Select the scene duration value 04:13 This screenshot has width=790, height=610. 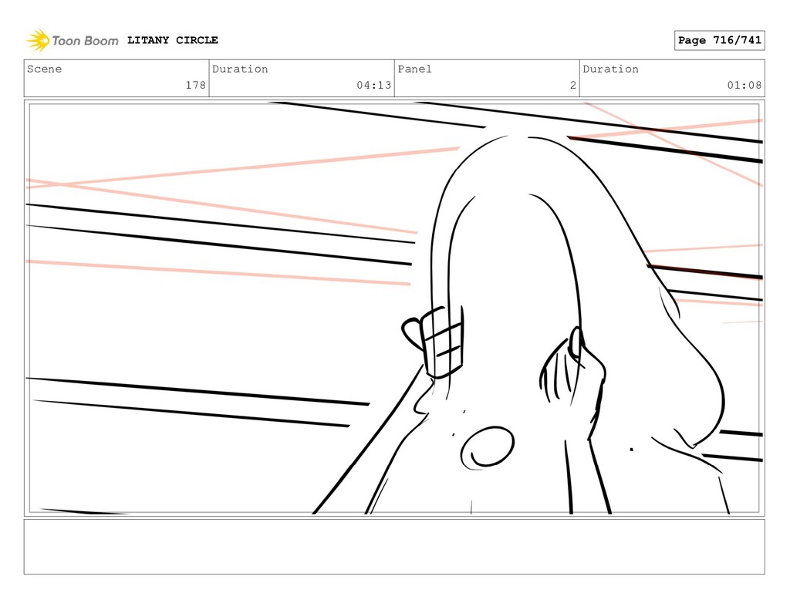pyautogui.click(x=374, y=85)
